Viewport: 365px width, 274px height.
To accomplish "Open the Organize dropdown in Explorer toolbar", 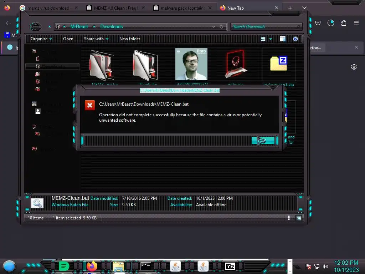I will click(41, 39).
